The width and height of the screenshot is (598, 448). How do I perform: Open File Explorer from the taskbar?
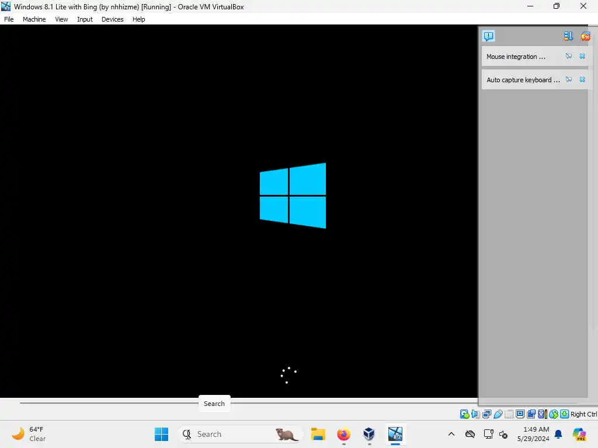[318, 434]
